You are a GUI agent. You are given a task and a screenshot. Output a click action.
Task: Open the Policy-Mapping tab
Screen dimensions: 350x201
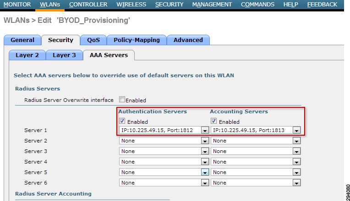click(137, 40)
